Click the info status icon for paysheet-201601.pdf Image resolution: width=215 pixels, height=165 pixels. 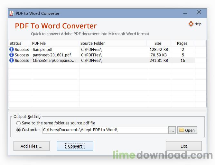pos(12,55)
